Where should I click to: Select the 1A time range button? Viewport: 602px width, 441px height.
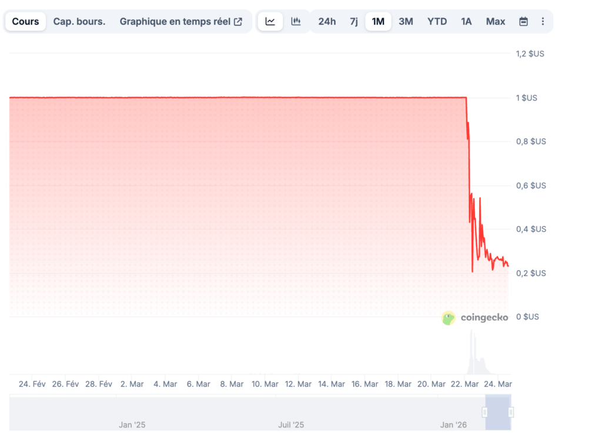(x=466, y=21)
